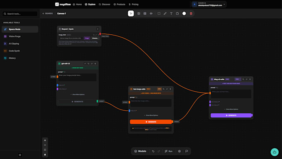This screenshot has height=159, width=282.
Task: Redo the last canvas action
Action: (x=159, y=151)
